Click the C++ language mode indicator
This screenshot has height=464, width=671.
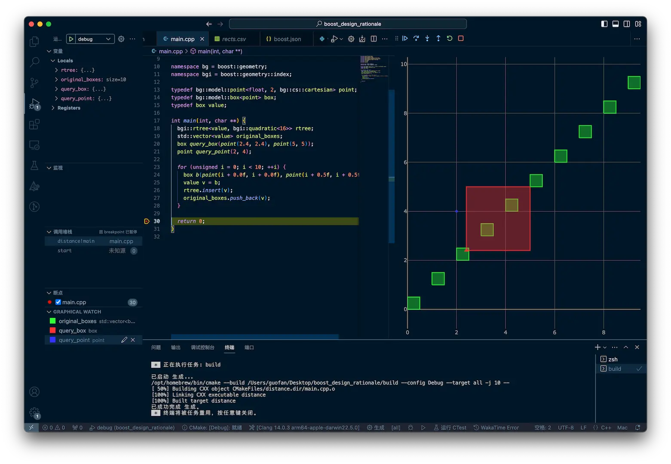click(x=606, y=427)
